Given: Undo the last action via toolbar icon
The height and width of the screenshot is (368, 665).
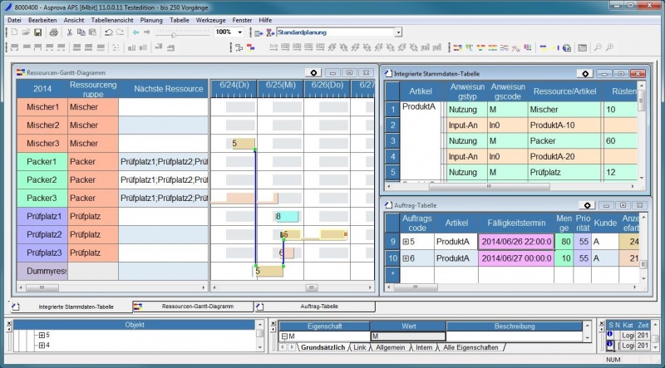Looking at the screenshot, I should coord(109,32).
